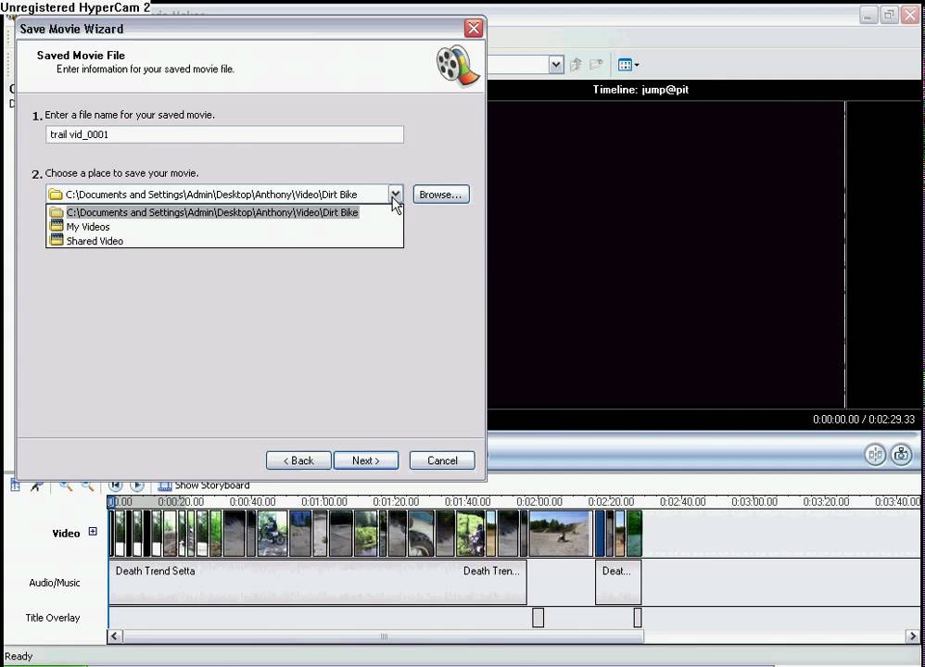Select the first title overlay clip
925x667 pixels.
click(538, 618)
